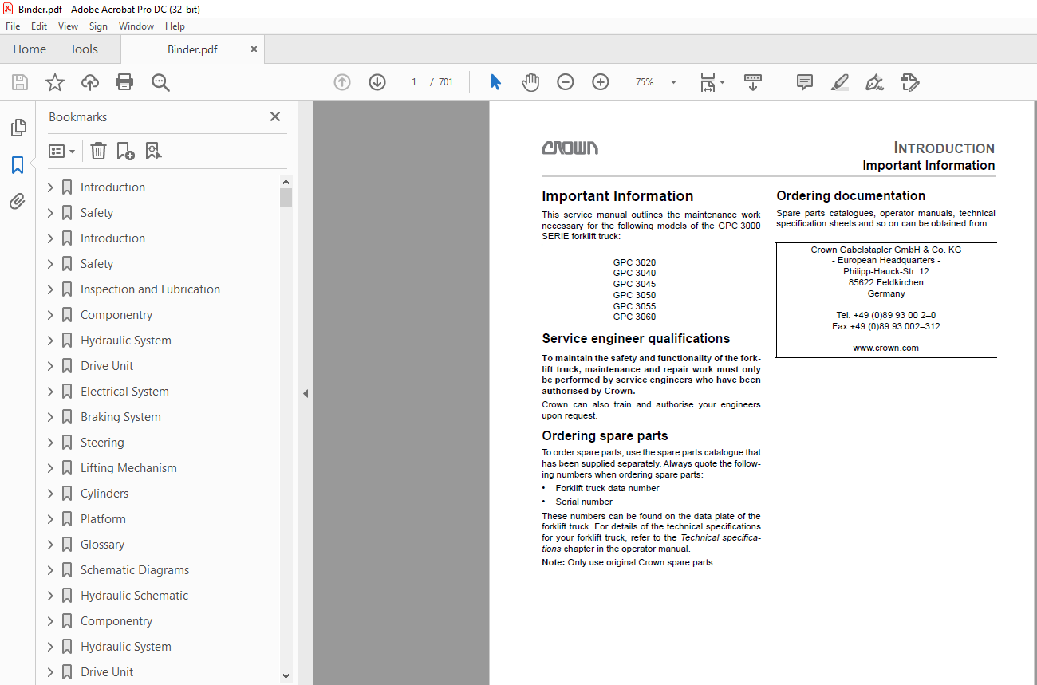Click the scrolling mode toolbar icon
Screen dimensions: 1037x685
753,82
